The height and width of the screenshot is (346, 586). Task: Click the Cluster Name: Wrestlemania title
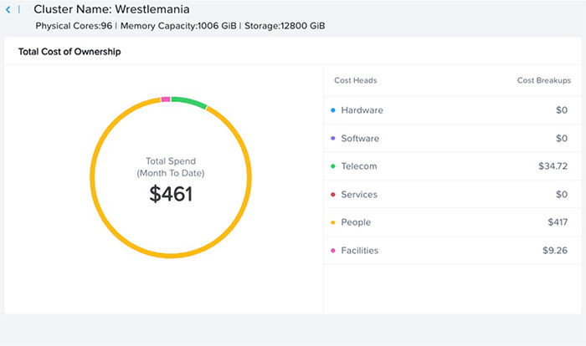click(x=111, y=9)
